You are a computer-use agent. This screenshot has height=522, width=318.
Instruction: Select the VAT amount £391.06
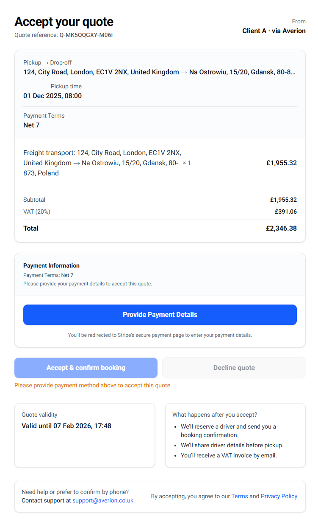[x=285, y=212]
